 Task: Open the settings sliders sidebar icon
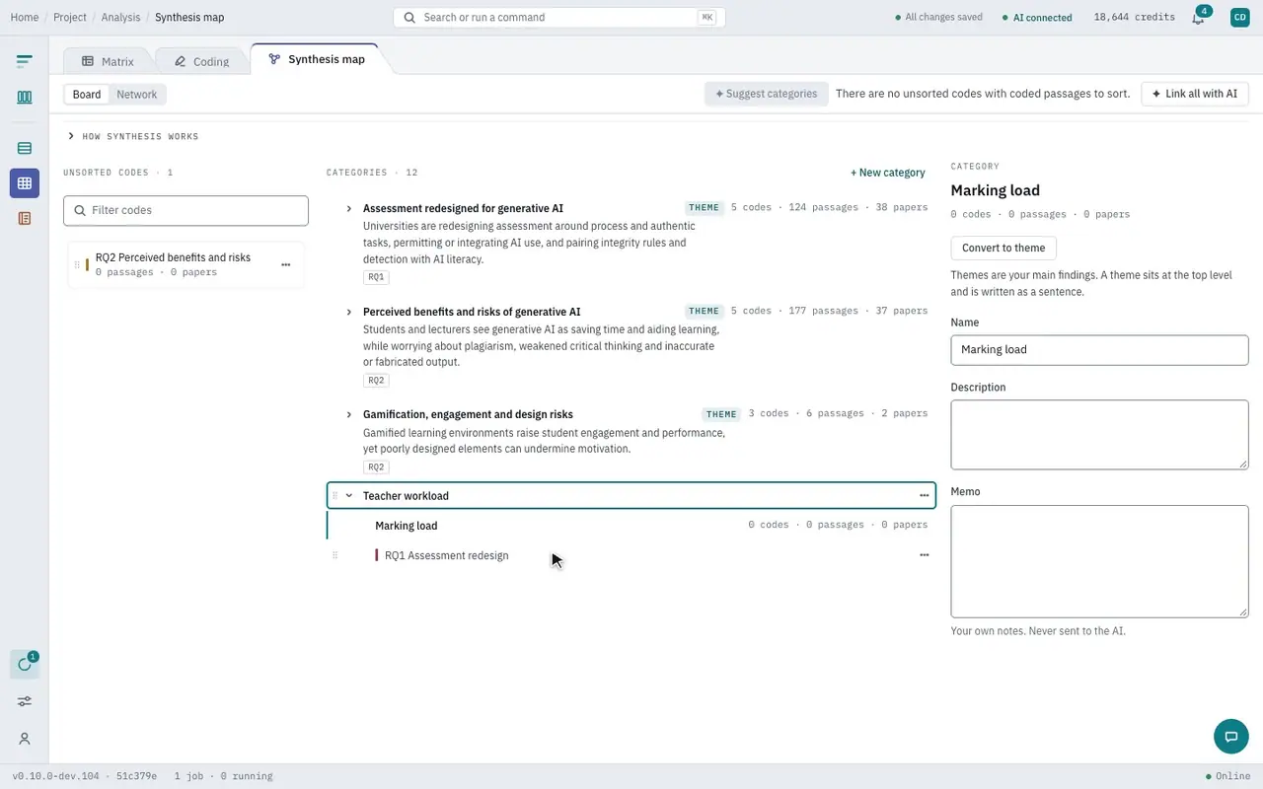pyautogui.click(x=25, y=701)
